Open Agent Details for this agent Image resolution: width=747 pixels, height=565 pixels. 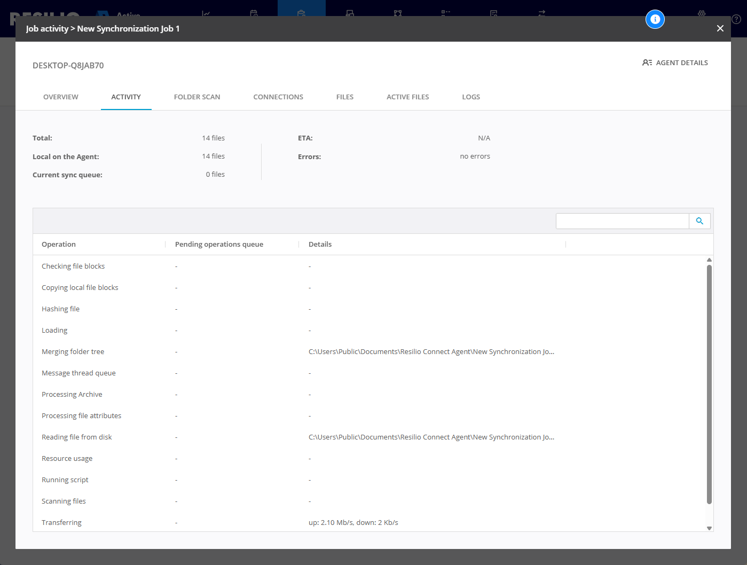[x=675, y=63]
